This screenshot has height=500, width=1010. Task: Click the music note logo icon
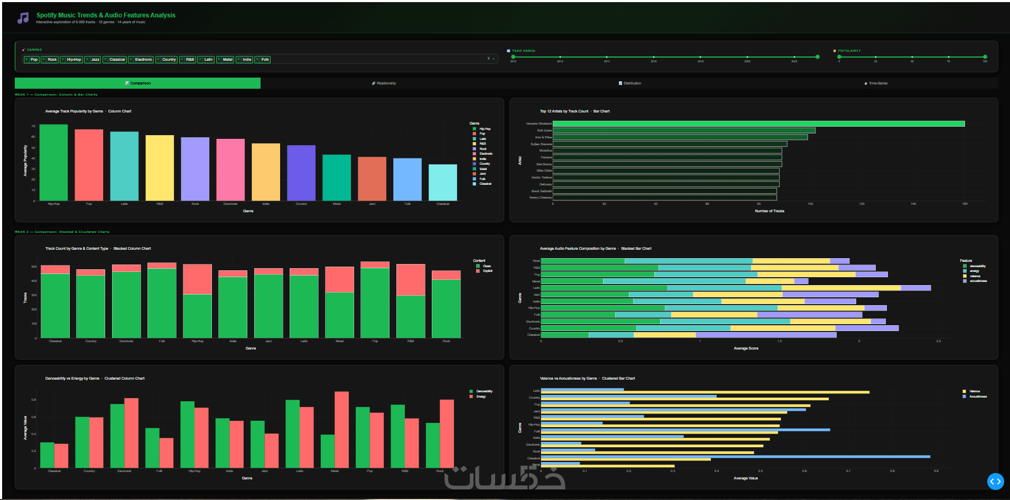pos(23,18)
